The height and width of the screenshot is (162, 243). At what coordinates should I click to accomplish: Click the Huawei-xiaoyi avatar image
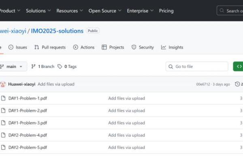(3, 84)
